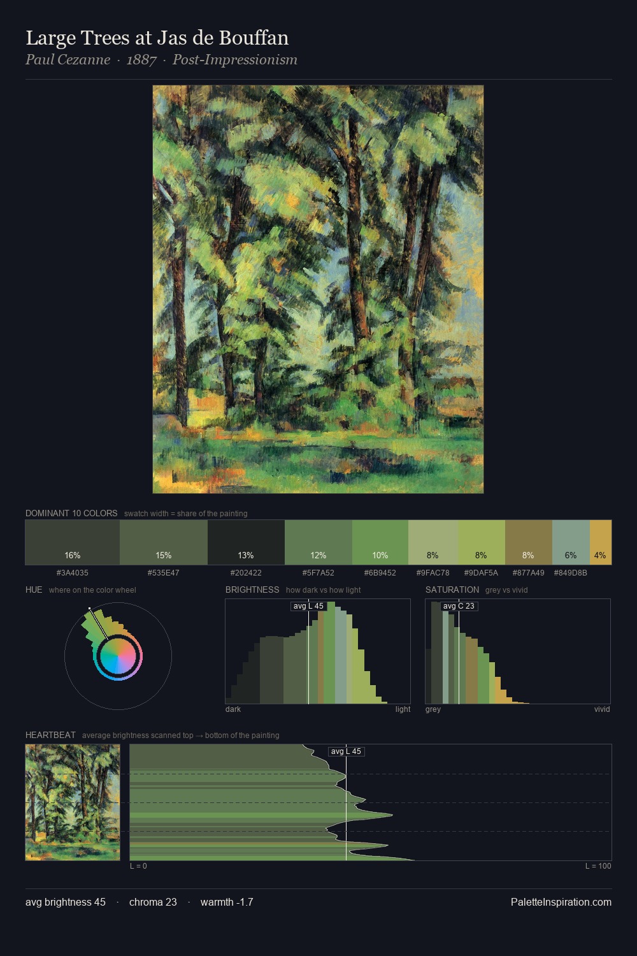Click 'swatch width = share of the painting' note
637x956 pixels.
[x=186, y=514]
